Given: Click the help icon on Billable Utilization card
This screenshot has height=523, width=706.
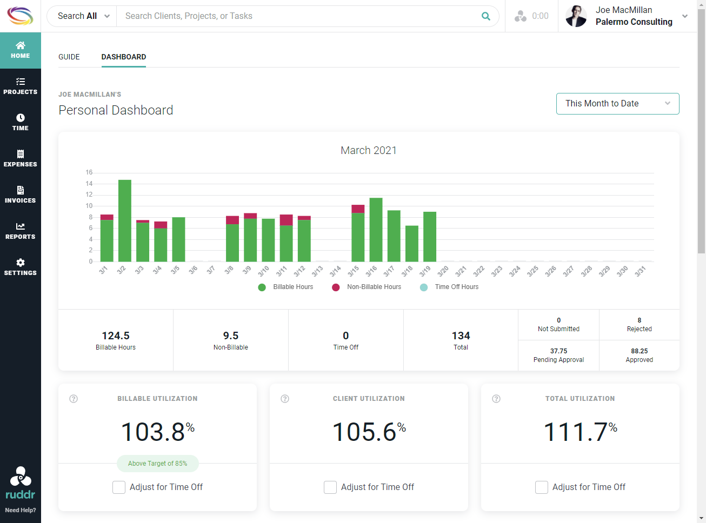Looking at the screenshot, I should (74, 399).
